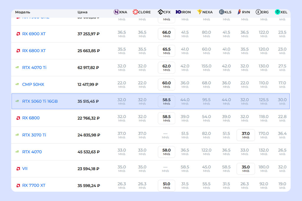302x201 pixels.
Task: Click the 58.5 MH/s CFX cell for RTX 5060 Ti 16GB
Action: point(166,101)
